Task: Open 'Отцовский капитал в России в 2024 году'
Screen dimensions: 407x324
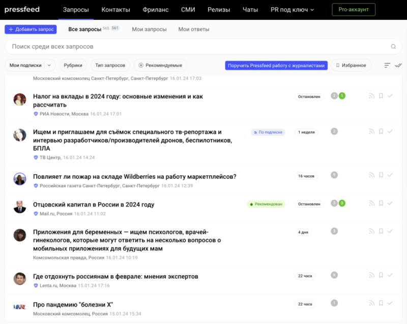Action: click(94, 205)
